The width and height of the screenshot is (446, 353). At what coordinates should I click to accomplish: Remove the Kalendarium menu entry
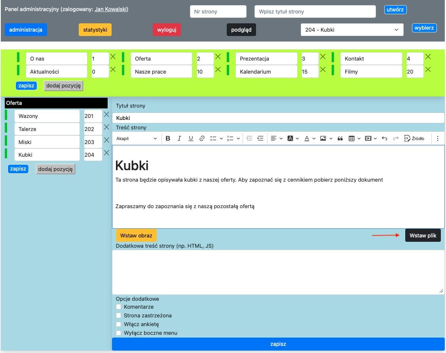tap(323, 69)
